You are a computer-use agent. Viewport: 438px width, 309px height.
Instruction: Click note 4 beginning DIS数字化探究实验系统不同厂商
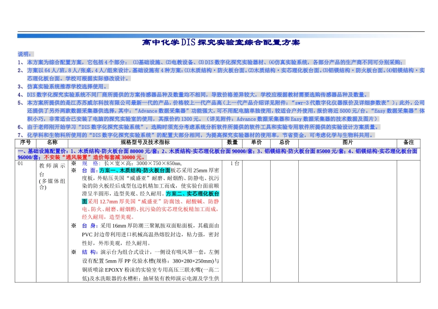(x=198, y=94)
